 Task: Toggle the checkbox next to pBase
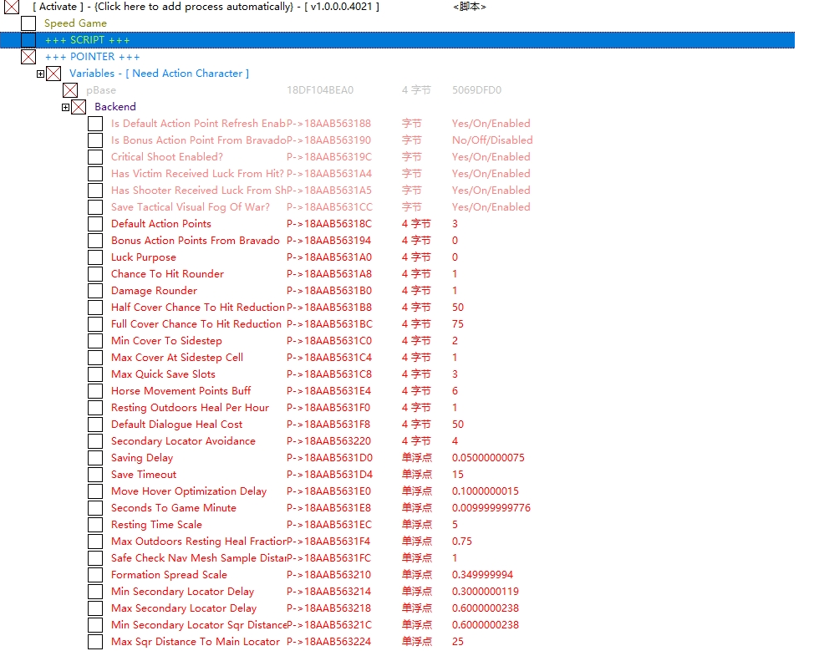coord(70,90)
